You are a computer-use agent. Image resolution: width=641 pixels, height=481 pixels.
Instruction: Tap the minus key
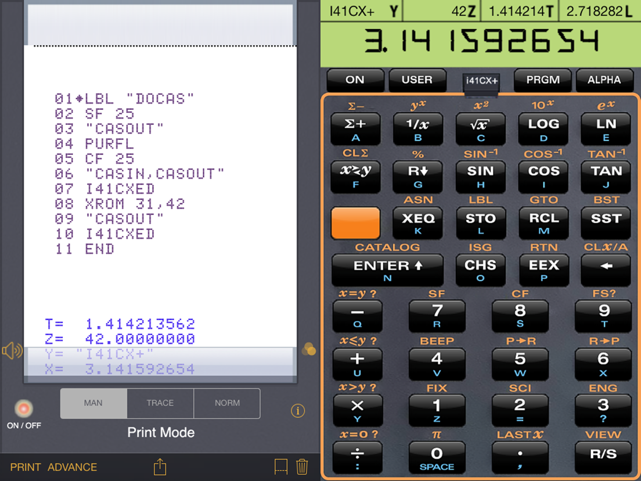pyautogui.click(x=357, y=316)
